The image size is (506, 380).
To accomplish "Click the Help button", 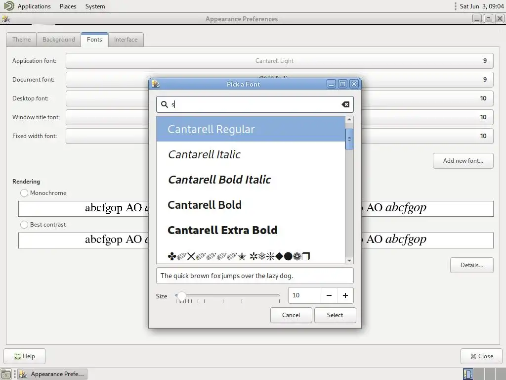I will [25, 356].
